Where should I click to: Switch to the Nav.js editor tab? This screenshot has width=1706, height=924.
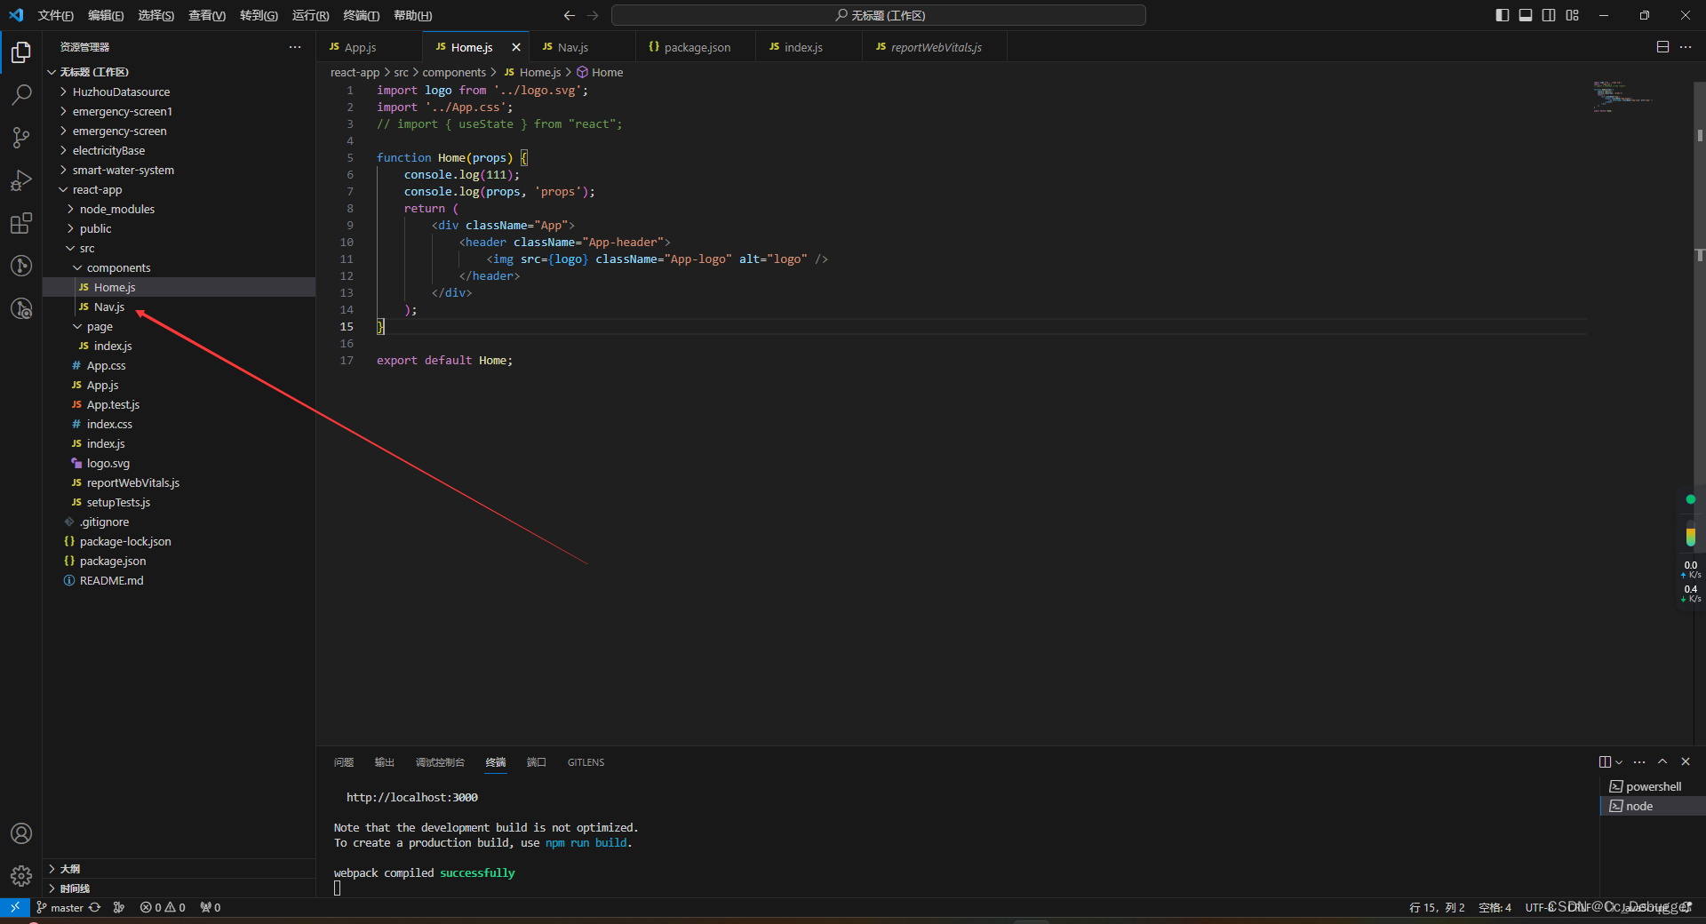582,47
